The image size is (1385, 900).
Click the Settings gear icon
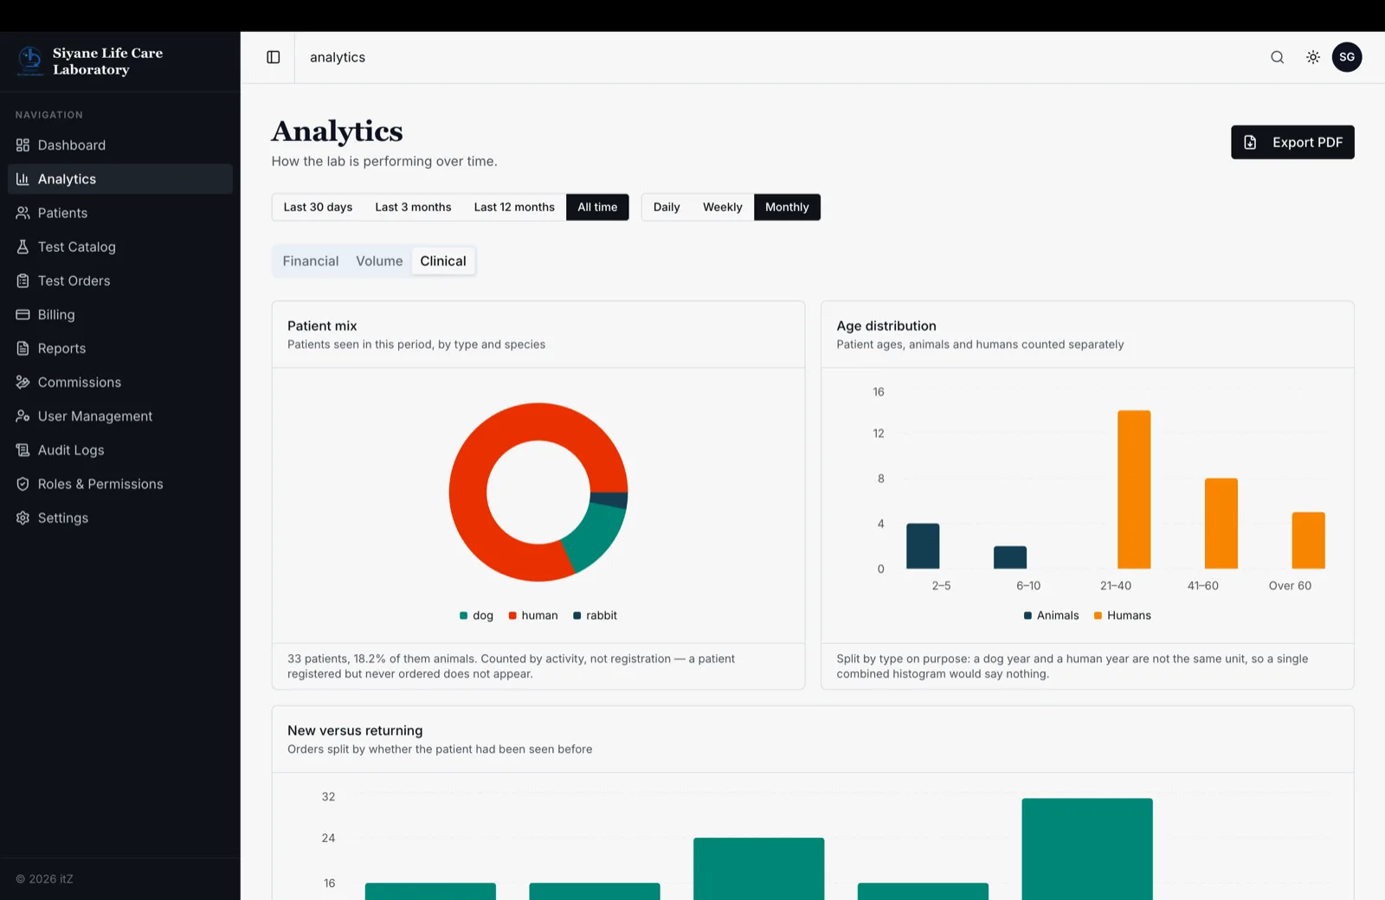(x=23, y=517)
